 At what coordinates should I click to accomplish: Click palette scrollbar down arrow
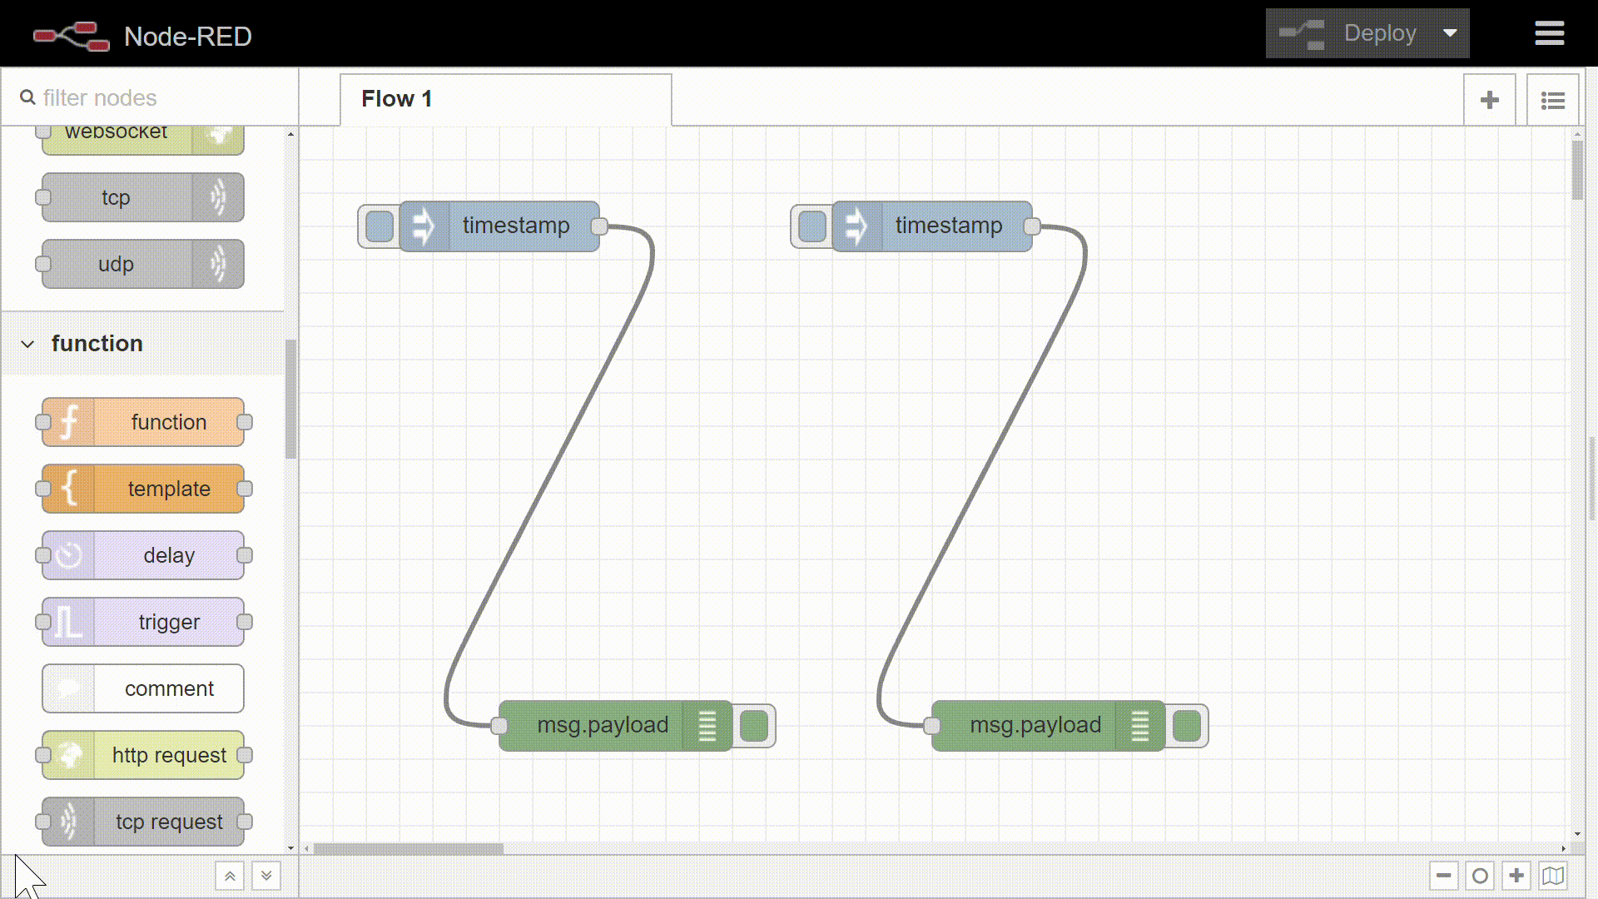tap(290, 848)
